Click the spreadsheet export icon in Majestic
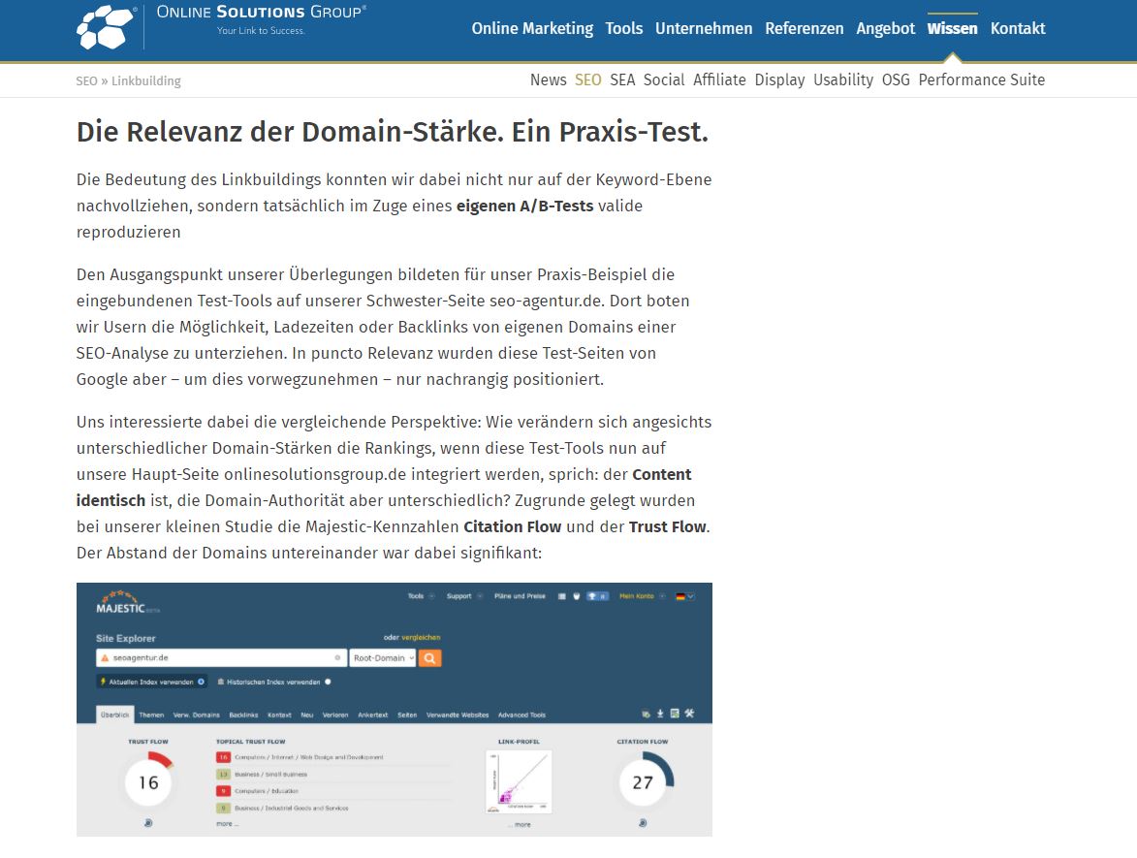This screenshot has height=858, width=1137. [x=675, y=714]
